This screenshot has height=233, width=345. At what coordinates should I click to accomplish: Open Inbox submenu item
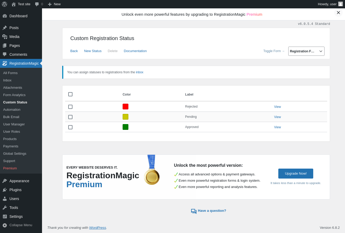(x=7, y=80)
